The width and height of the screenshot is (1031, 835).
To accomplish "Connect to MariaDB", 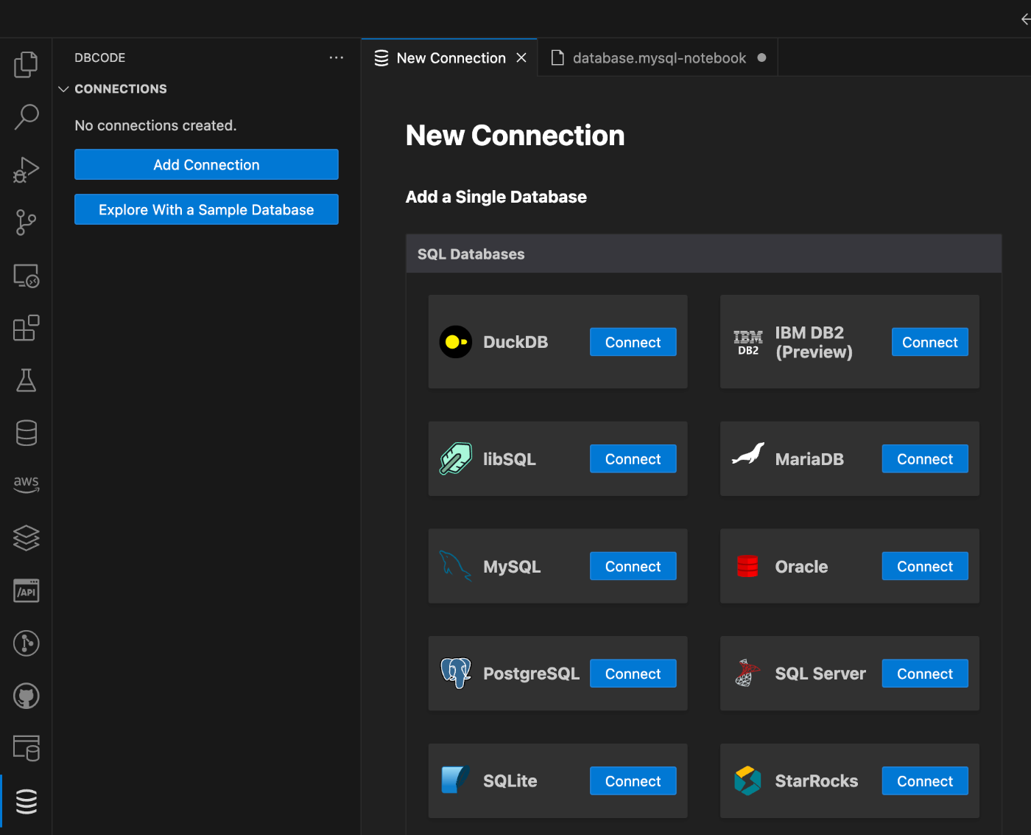I will tap(925, 458).
